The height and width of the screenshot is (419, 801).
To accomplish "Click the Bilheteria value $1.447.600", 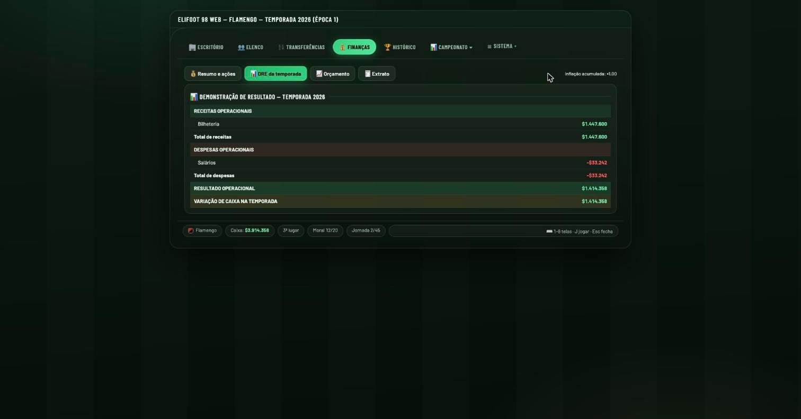I will pyautogui.click(x=594, y=124).
